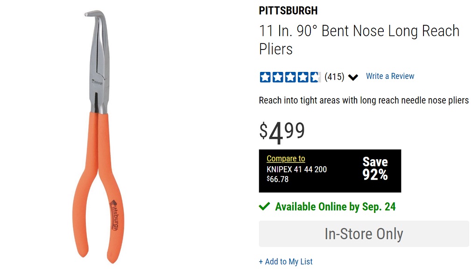Click the fourth rating star
The width and height of the screenshot is (472, 269).
pyautogui.click(x=303, y=77)
